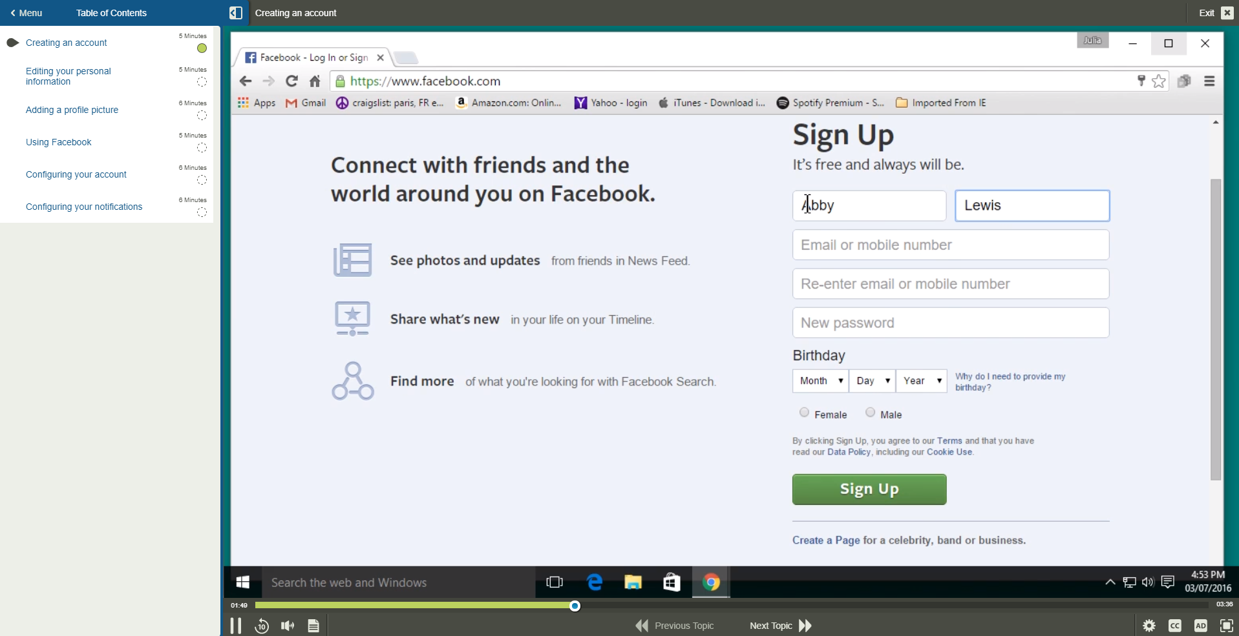Screen dimensions: 1239x636
Task: Click the Email or mobile number field
Action: (950, 245)
